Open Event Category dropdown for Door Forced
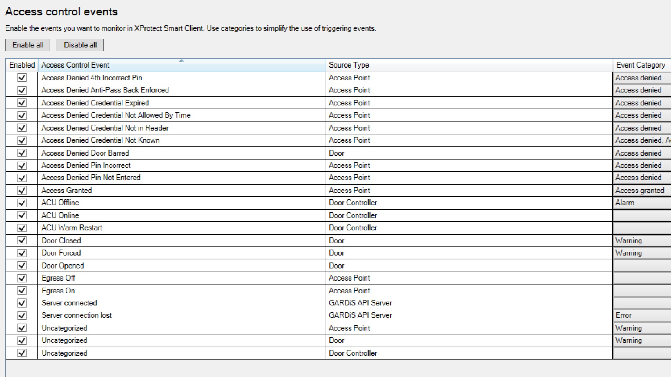 642,253
